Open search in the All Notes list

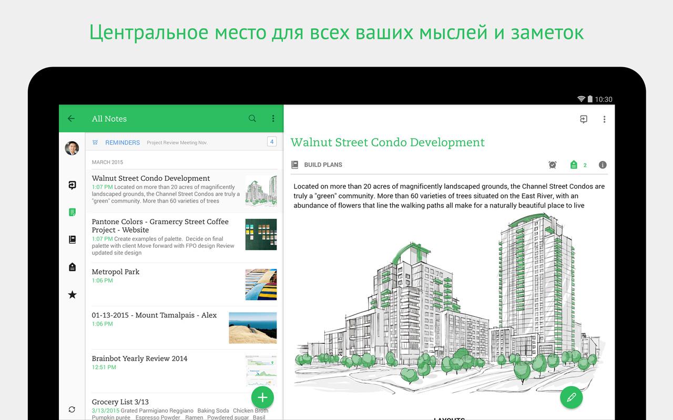coord(252,119)
